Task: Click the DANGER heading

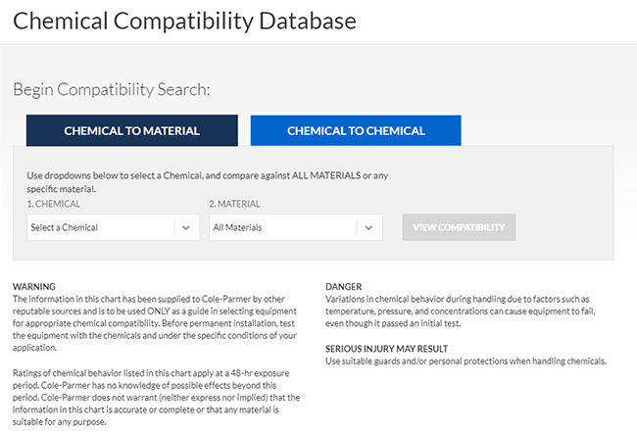Action: (343, 287)
